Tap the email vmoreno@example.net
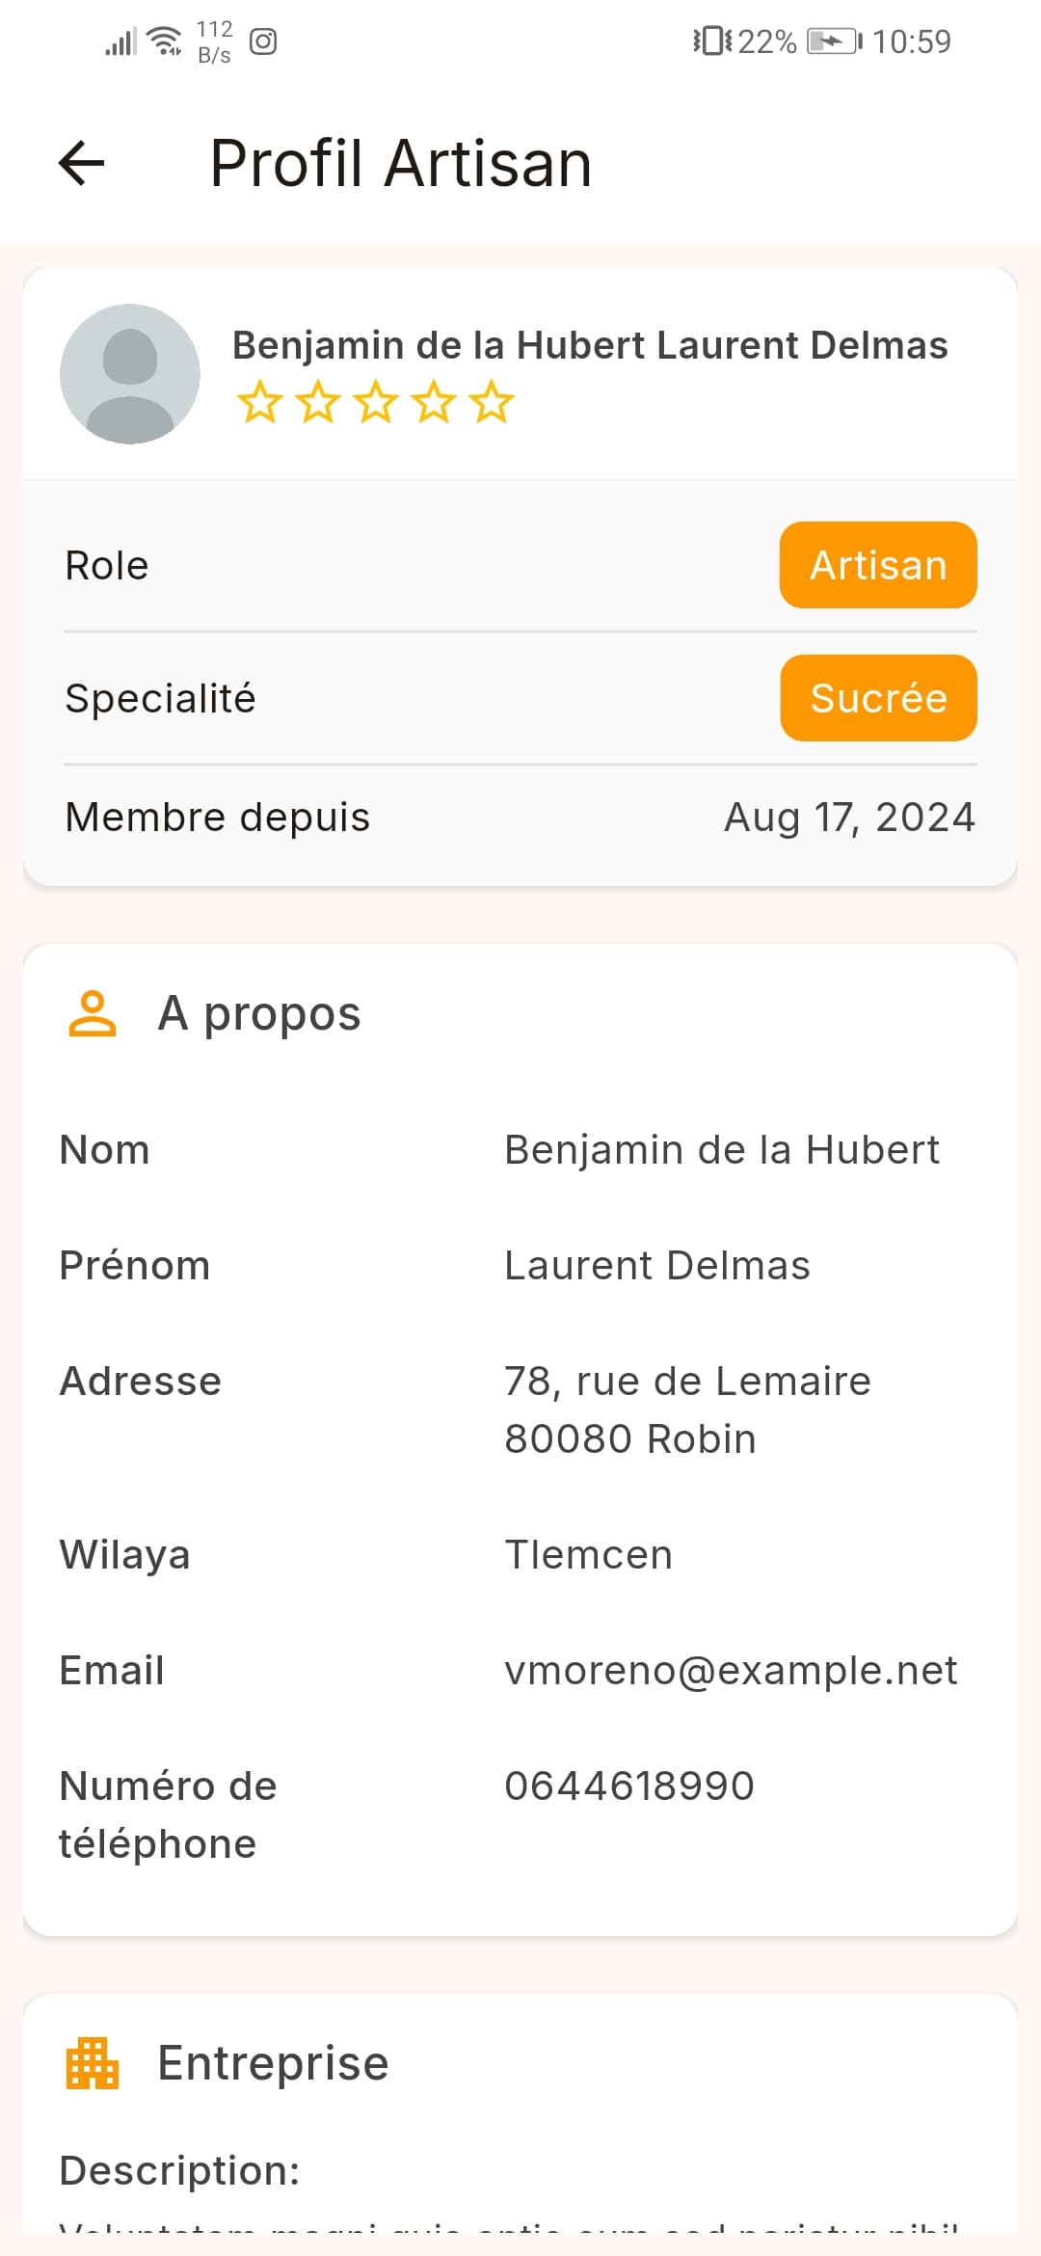1041x2256 pixels. [x=731, y=1670]
